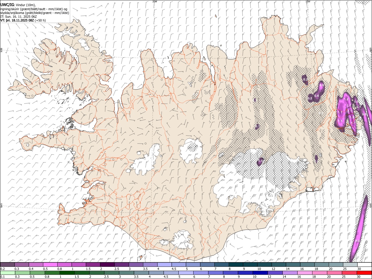Click the UWC/IG title in the header box
Viewport: 372px width, 279px height.
(7, 5)
